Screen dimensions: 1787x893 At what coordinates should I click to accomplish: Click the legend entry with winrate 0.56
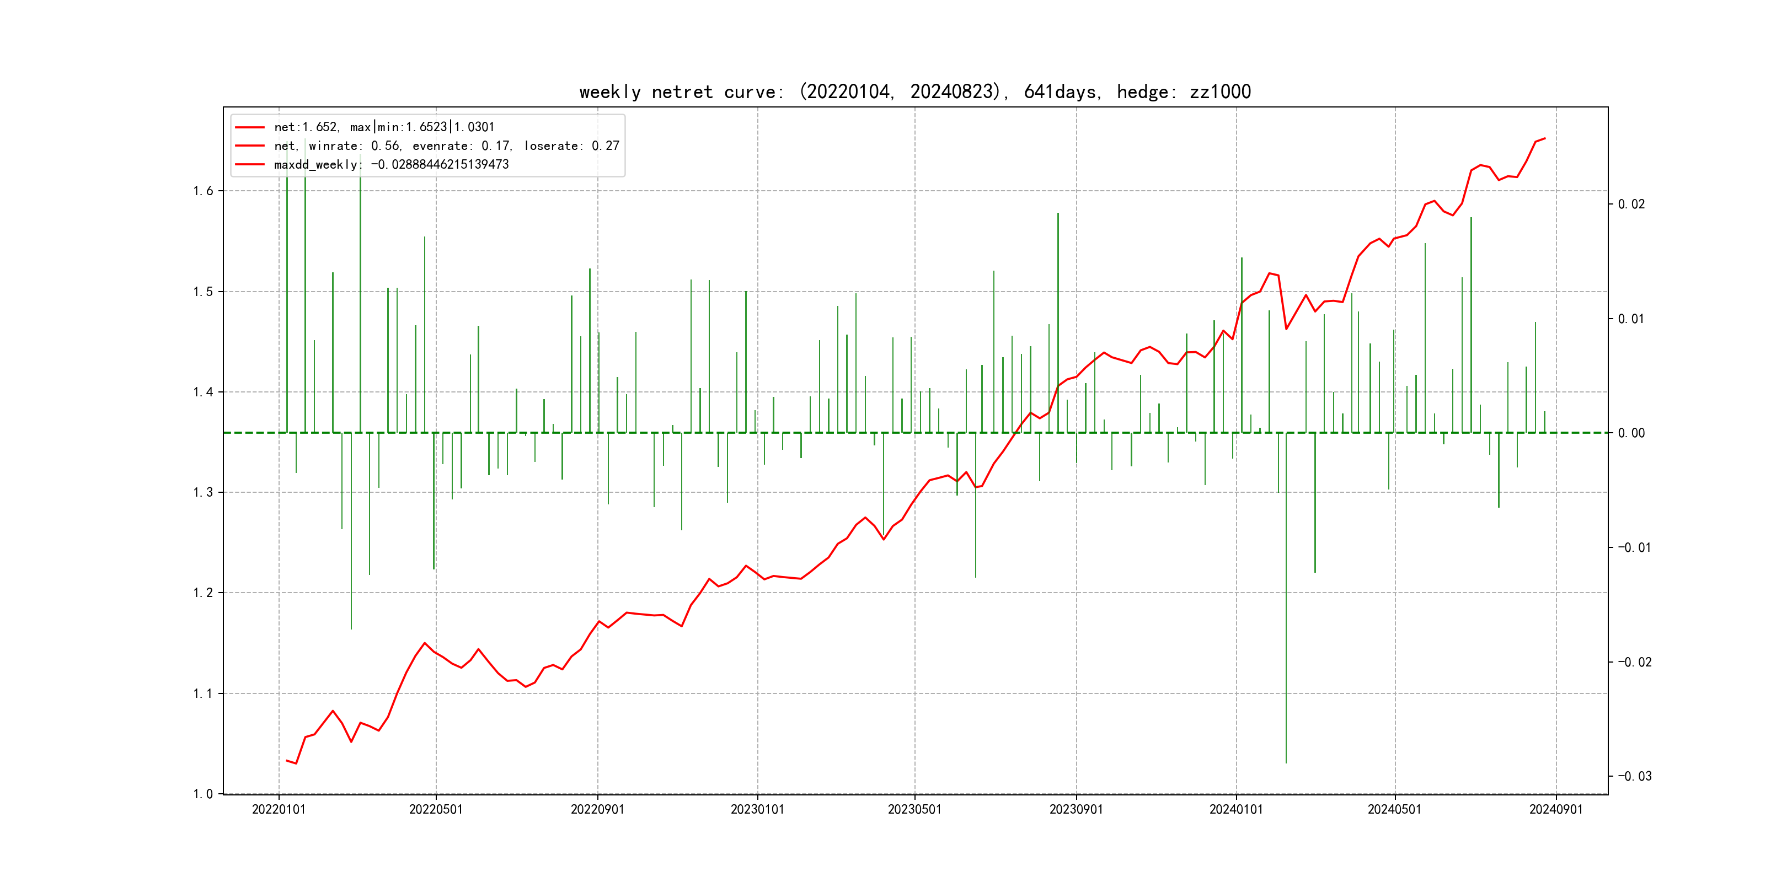(446, 146)
